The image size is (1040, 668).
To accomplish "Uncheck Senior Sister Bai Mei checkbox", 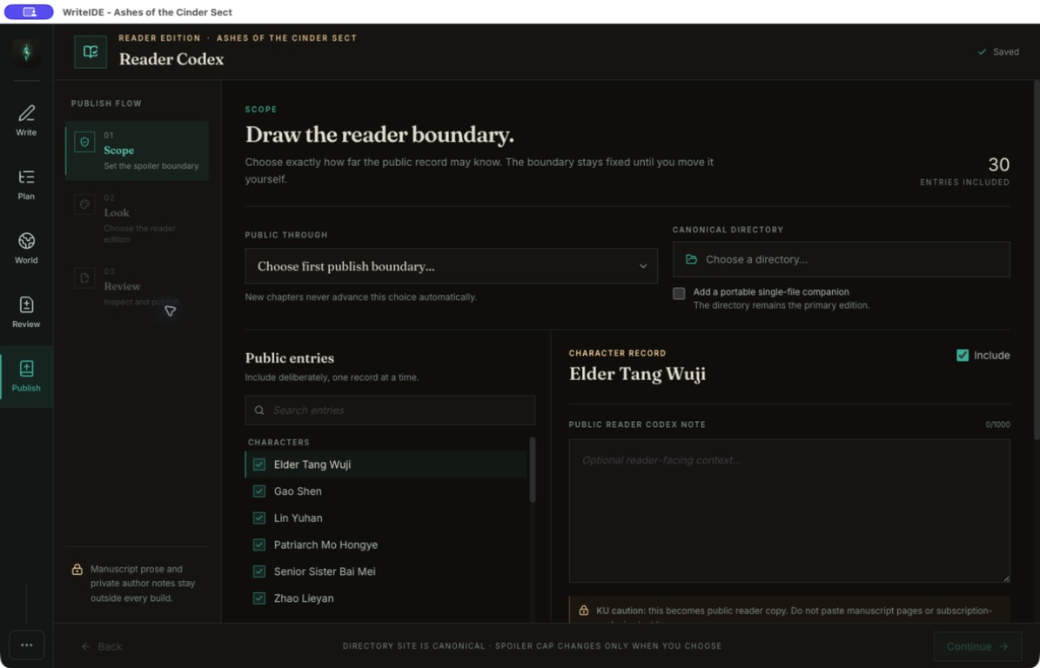I will (x=259, y=571).
